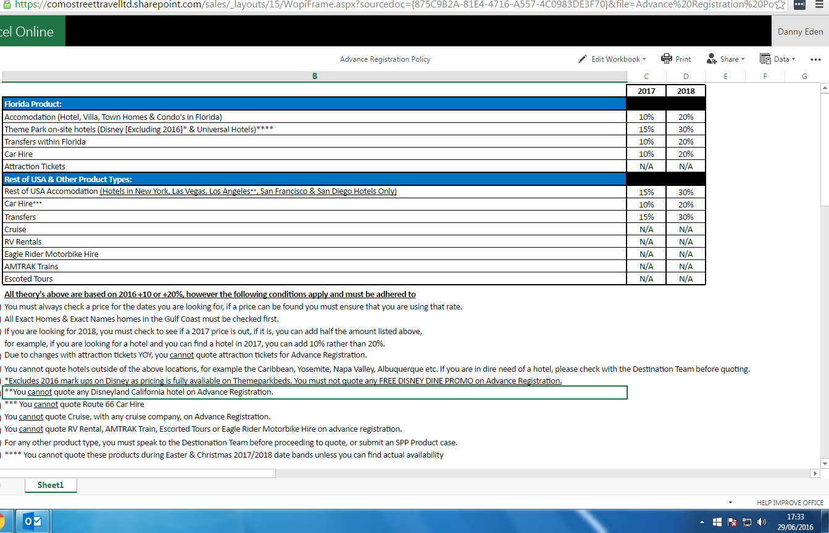829x533 pixels.
Task: Select 2018 N/A for RV Rentals
Action: click(686, 241)
